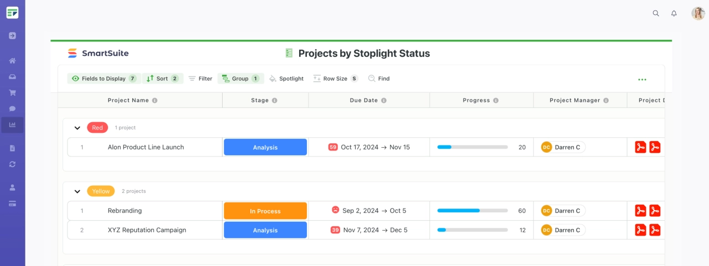Screen dimensions: 709x266
Task: Open the Sort options
Action: coord(162,79)
